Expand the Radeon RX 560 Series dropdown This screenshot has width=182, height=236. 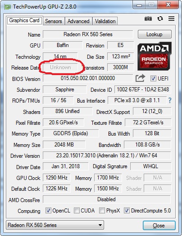[x=55, y=225]
